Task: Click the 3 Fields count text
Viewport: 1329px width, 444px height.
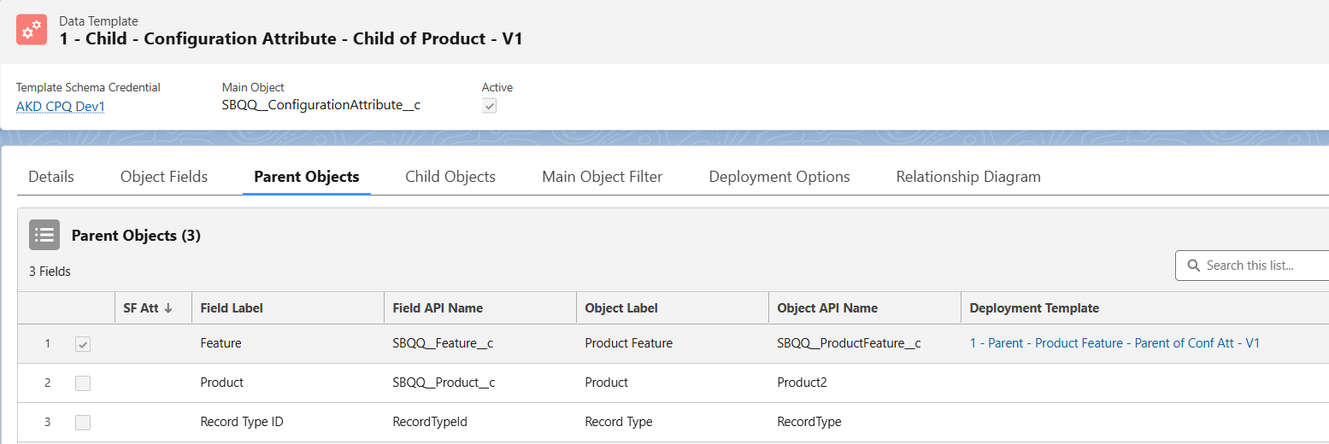Action: click(x=50, y=272)
